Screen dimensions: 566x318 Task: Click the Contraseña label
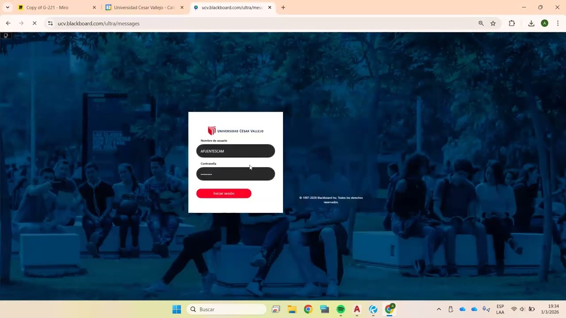pyautogui.click(x=208, y=163)
